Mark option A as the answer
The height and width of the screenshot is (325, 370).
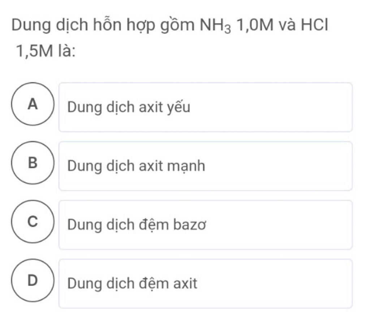pos(33,104)
